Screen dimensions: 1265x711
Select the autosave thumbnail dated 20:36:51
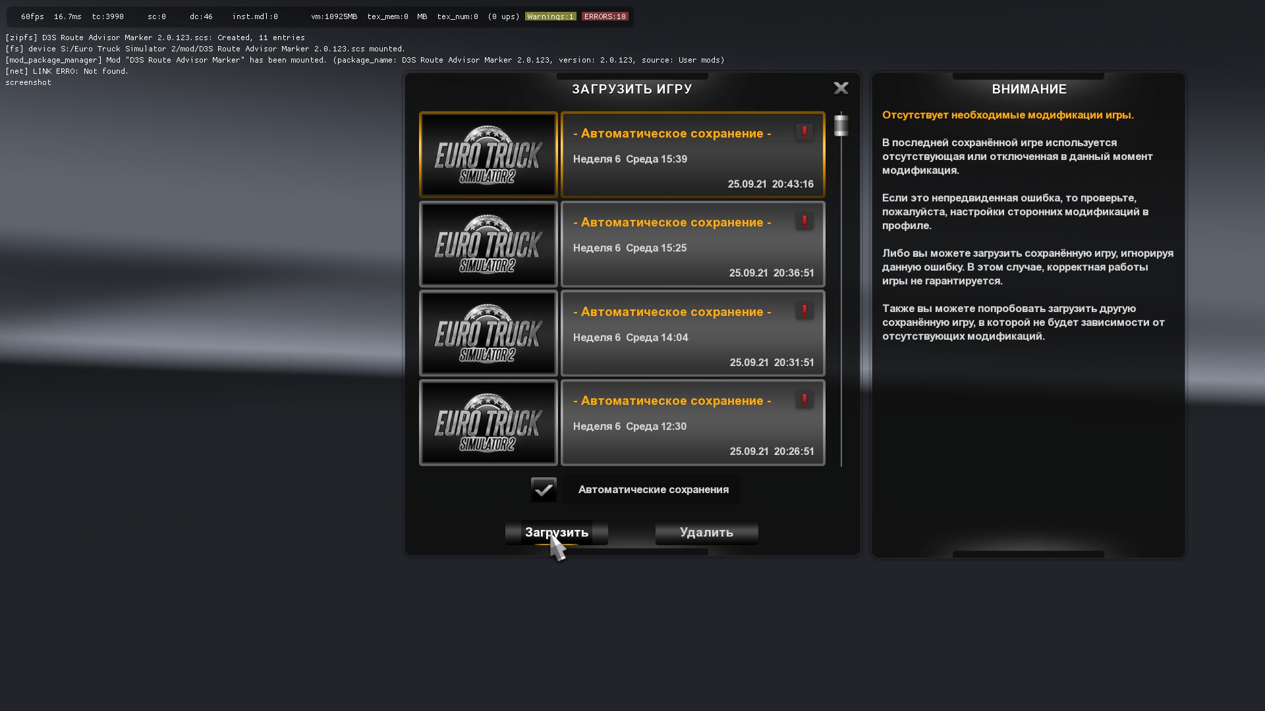488,244
